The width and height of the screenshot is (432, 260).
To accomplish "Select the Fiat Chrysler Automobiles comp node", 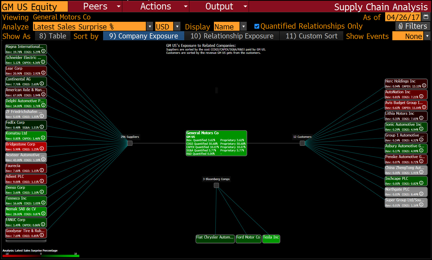I will 215,239.
